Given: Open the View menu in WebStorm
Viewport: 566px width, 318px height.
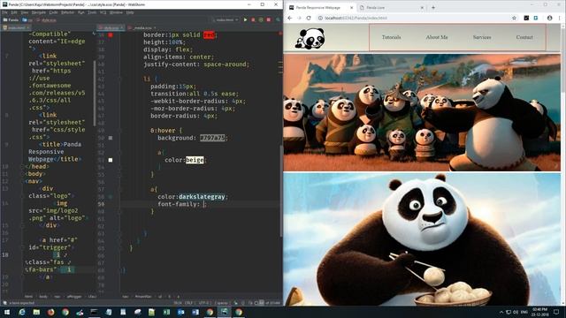Looking at the screenshot, I should point(24,12).
